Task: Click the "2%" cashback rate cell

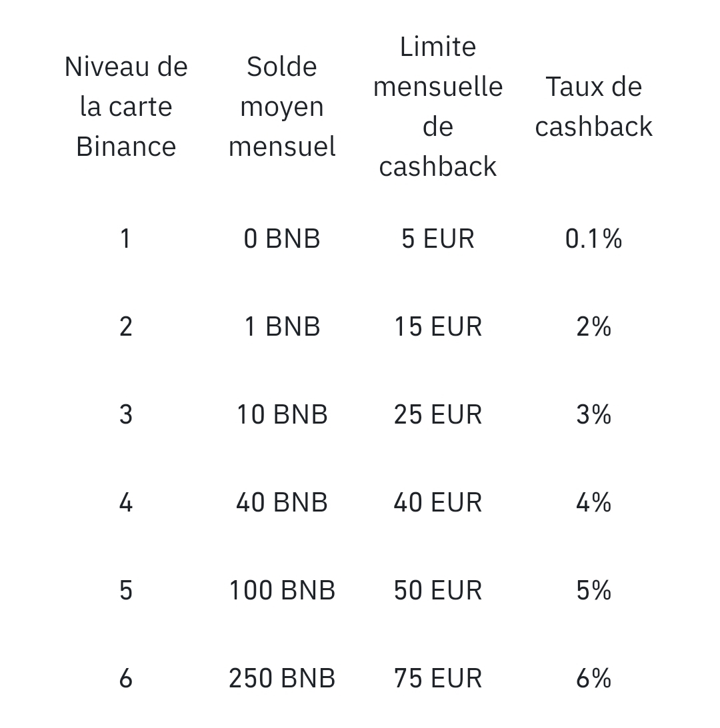Action: [x=593, y=326]
